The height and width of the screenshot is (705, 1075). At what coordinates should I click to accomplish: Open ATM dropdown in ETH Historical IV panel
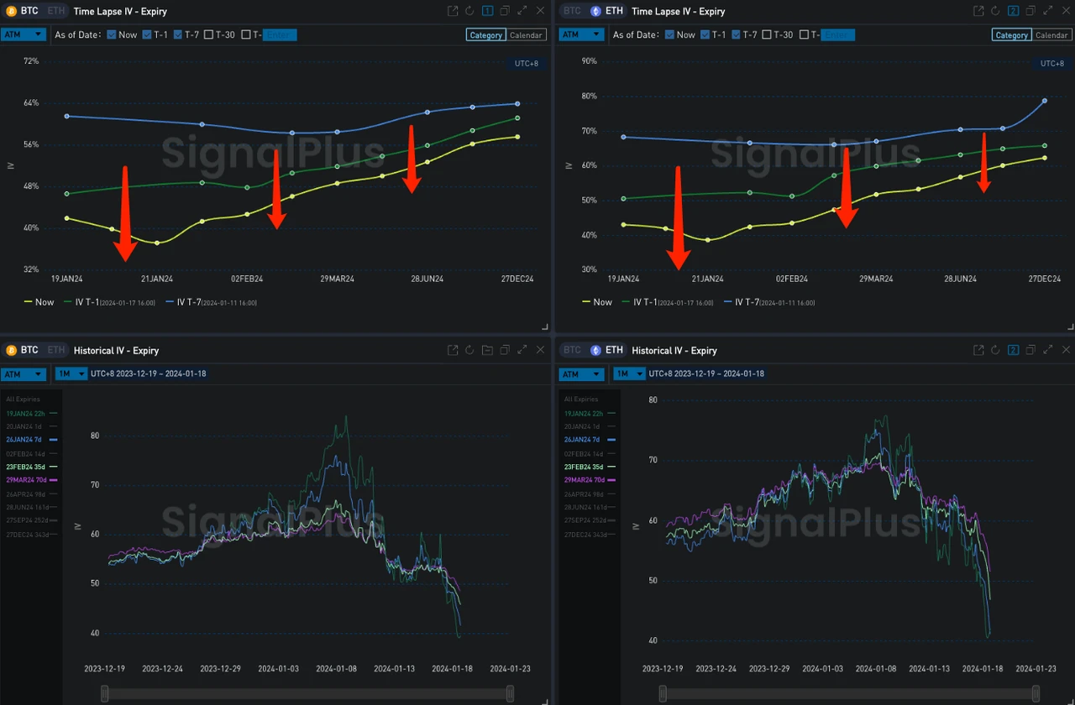click(x=581, y=373)
